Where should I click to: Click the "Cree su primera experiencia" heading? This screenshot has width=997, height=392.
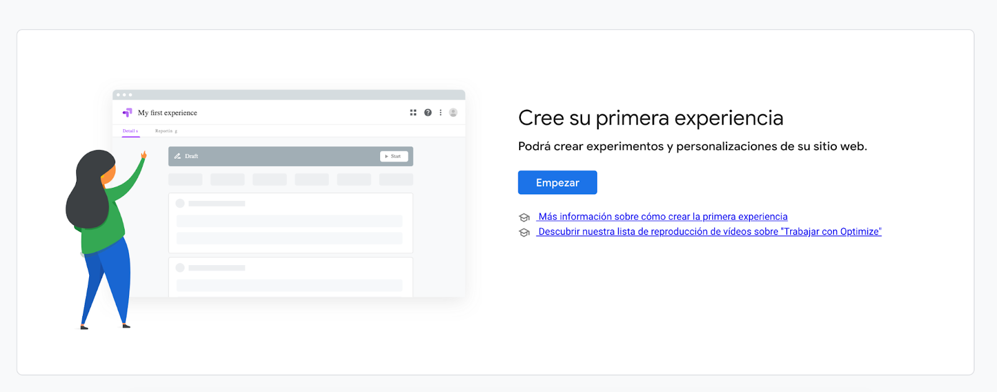651,118
